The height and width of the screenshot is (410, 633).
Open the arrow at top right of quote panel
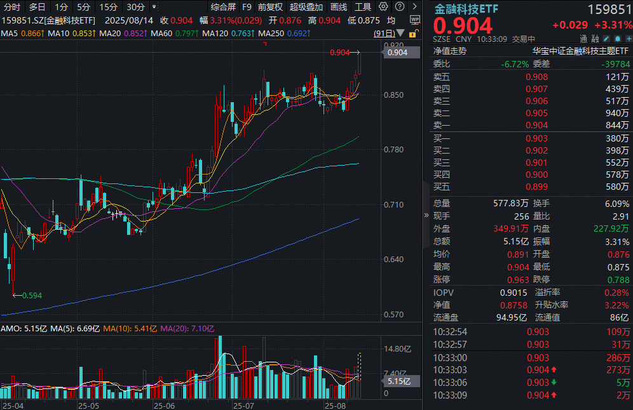coord(415,6)
